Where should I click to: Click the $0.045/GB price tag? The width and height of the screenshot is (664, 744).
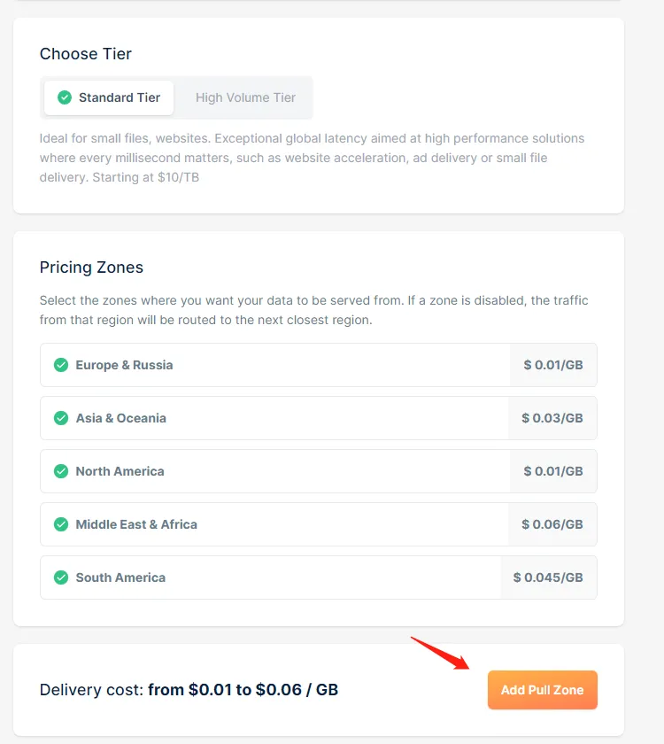pyautogui.click(x=548, y=577)
